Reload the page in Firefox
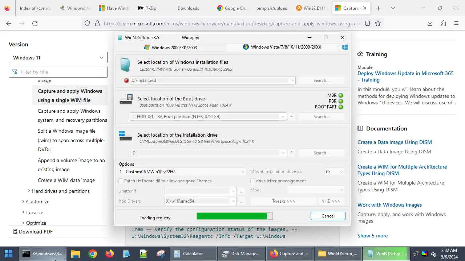 click(x=35, y=23)
